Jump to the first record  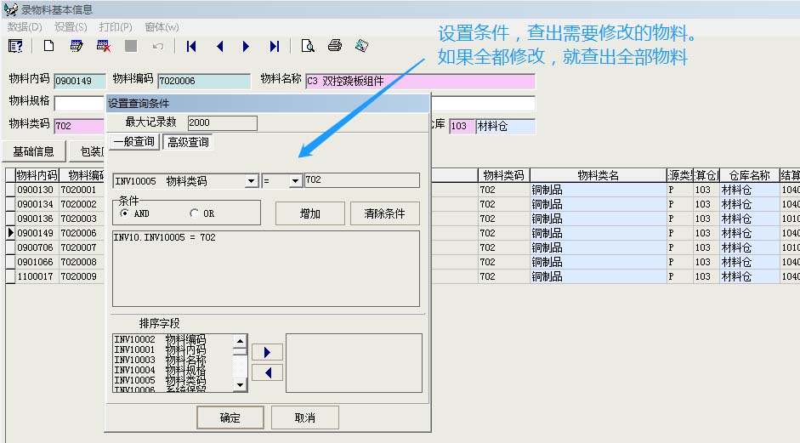click(x=191, y=46)
